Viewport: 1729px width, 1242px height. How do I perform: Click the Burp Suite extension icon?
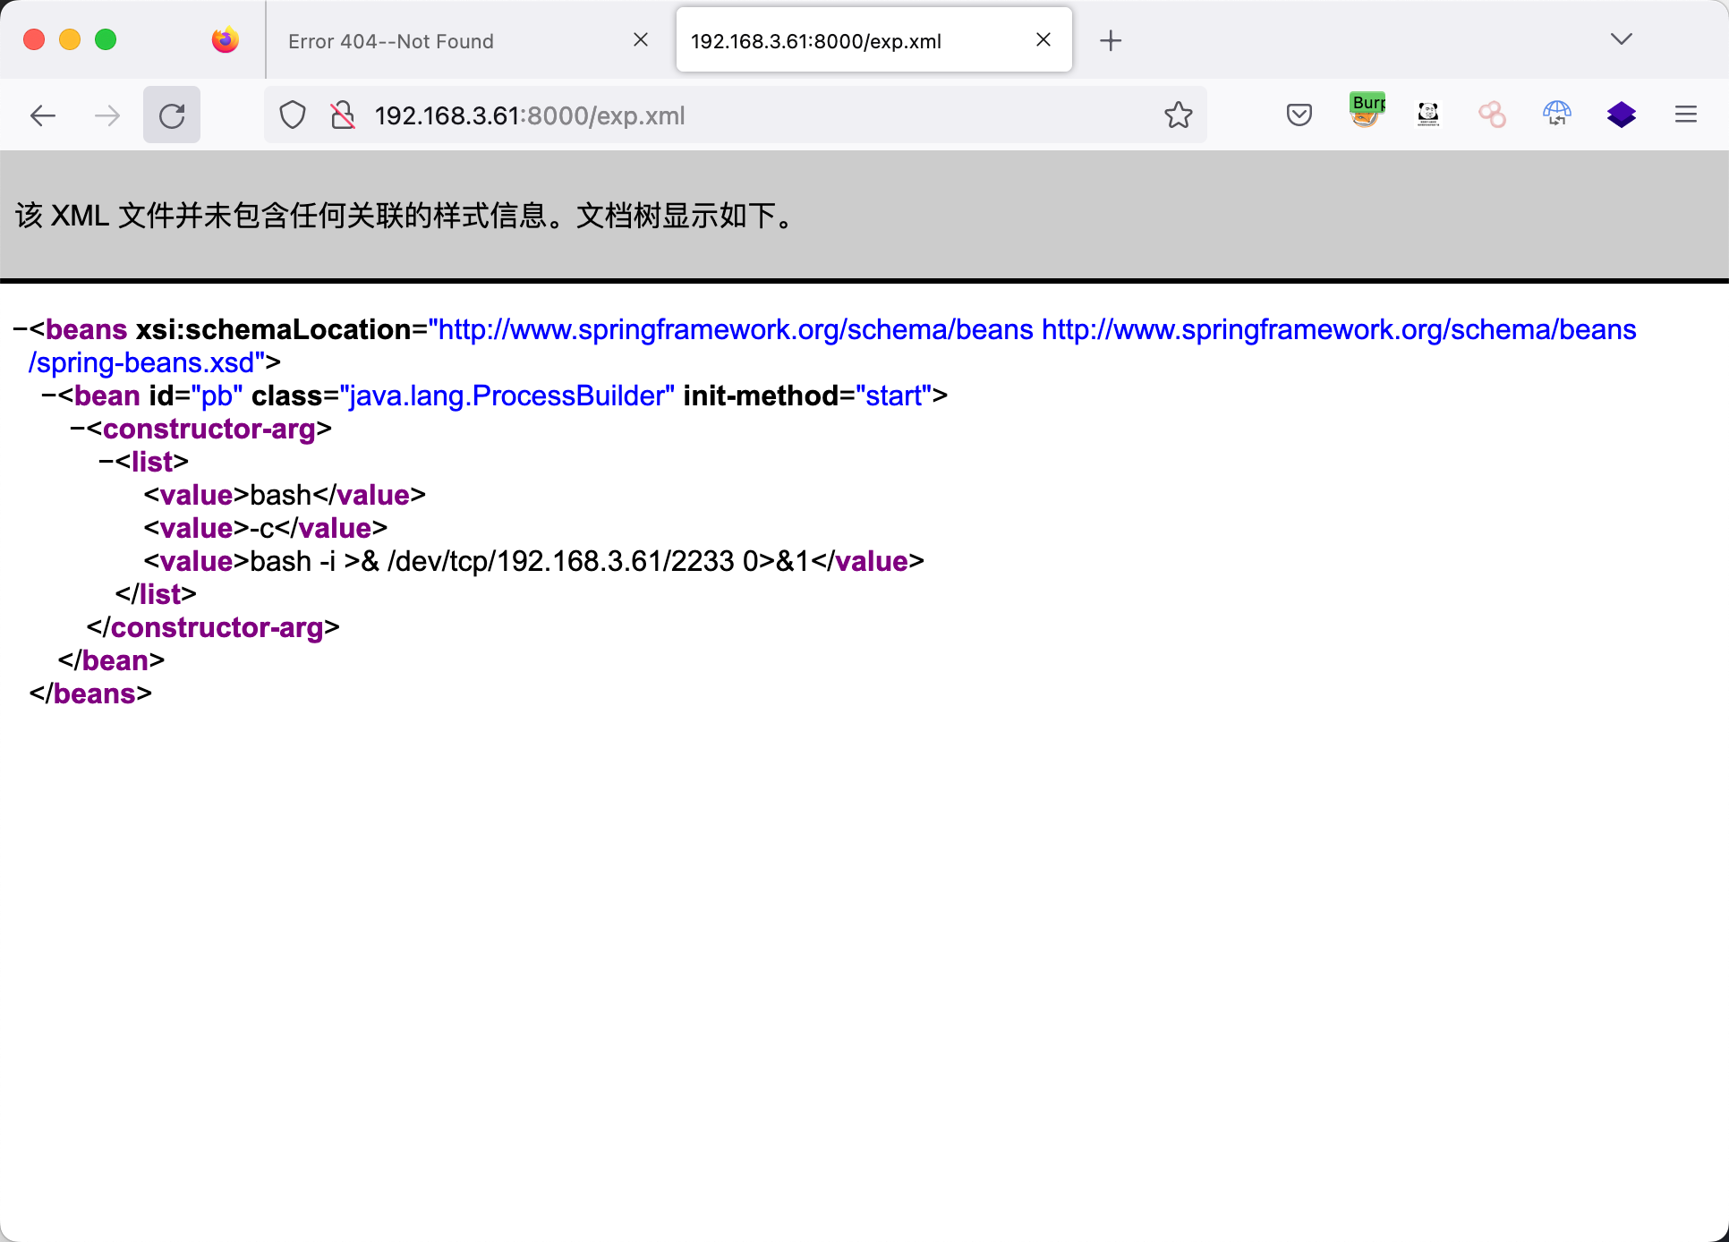pos(1366,113)
